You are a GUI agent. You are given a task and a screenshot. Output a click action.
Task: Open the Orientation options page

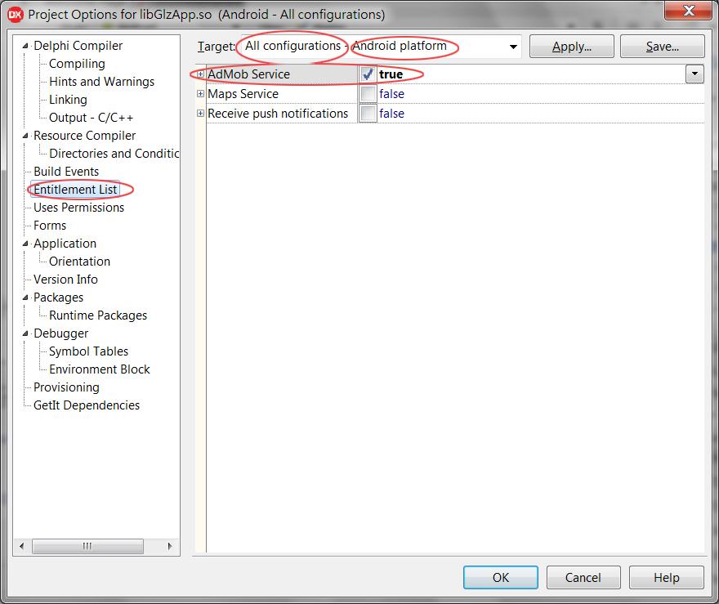79,262
